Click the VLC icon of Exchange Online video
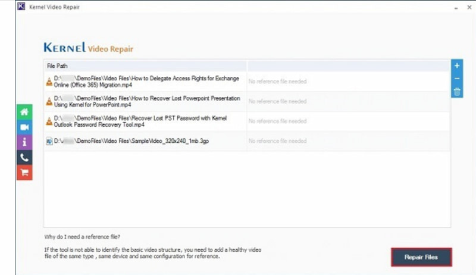This screenshot has width=476, height=275. [49, 82]
